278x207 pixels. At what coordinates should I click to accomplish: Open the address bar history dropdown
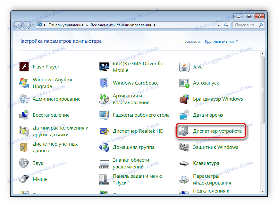[x=218, y=24]
